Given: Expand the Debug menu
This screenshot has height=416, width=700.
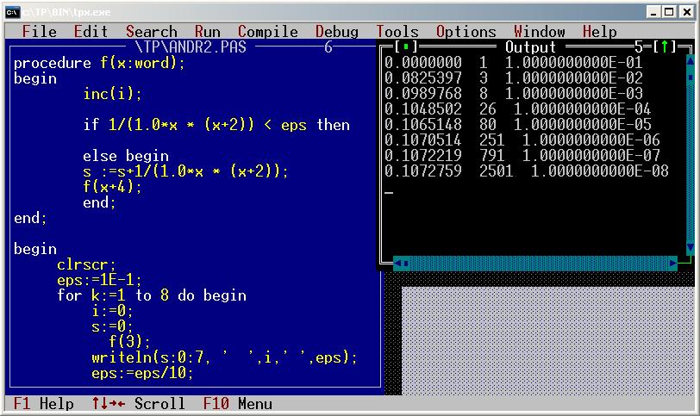Looking at the screenshot, I should click(x=336, y=32).
